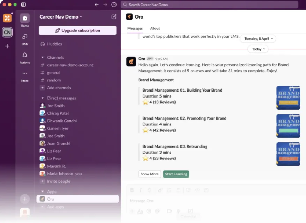Viewport: 306px width, 223px height.
Task: Apply strikethrough formatting in composer
Action: (x=149, y=190)
